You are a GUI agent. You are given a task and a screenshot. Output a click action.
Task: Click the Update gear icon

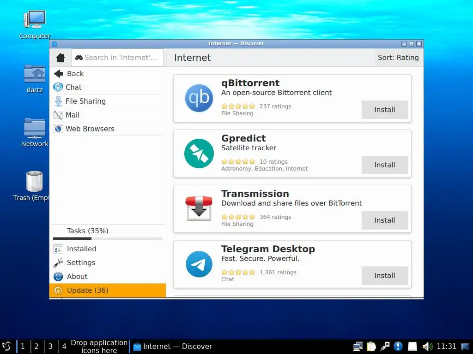pyautogui.click(x=58, y=290)
